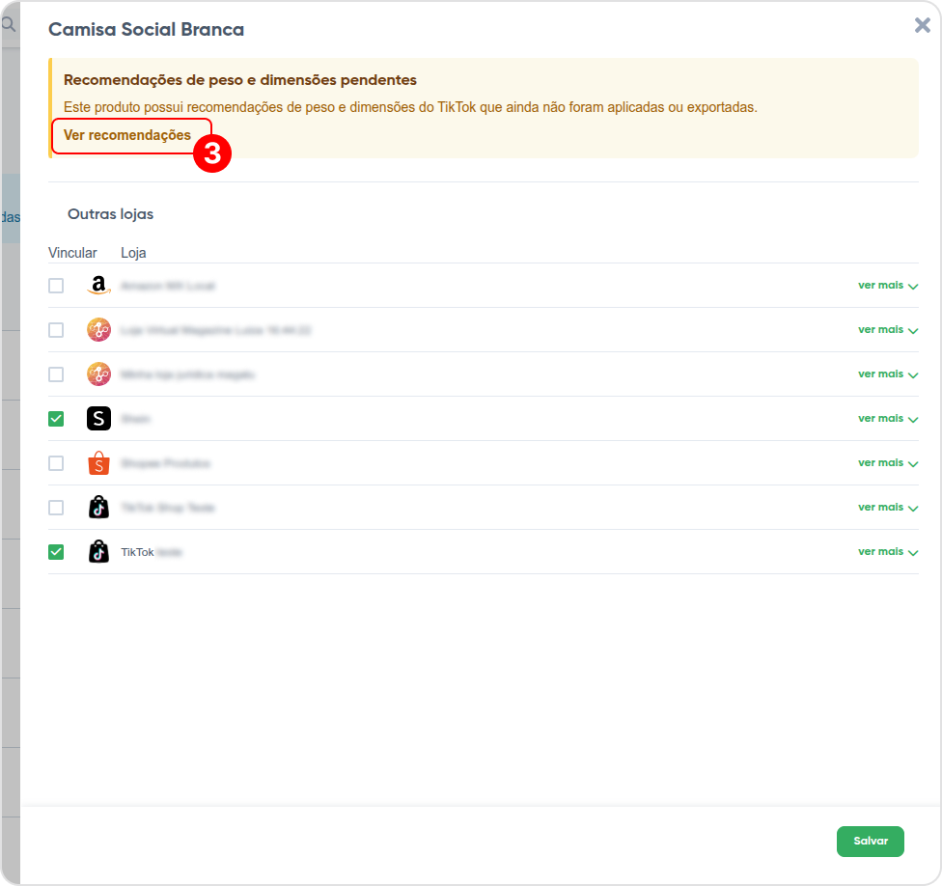
Task: Uncheck the Shein store checkbox
Action: pyautogui.click(x=56, y=419)
